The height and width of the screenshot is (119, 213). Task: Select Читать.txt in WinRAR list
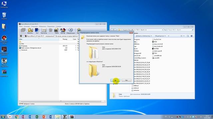tap(24, 50)
